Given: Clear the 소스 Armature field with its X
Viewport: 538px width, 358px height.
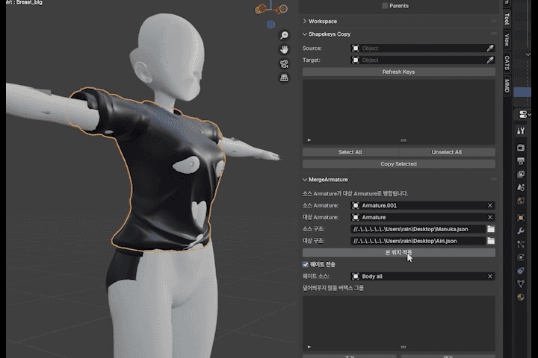Looking at the screenshot, I should click(x=490, y=206).
